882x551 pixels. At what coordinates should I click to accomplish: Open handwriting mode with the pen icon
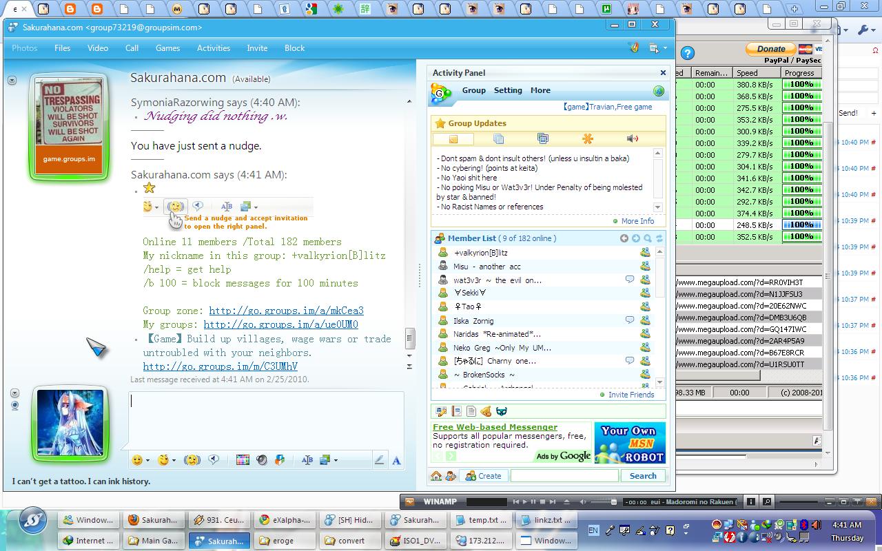[379, 461]
